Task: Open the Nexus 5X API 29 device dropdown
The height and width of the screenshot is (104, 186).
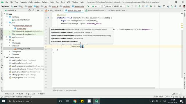Action: point(114,6)
